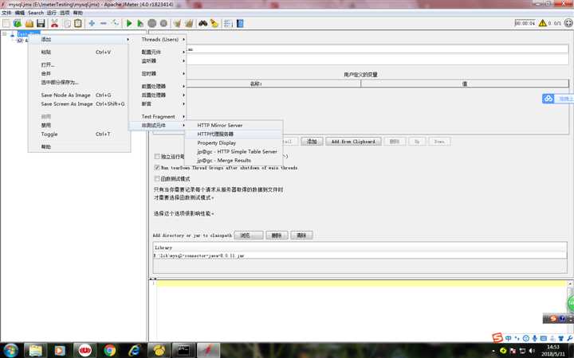Choose 粘贴 Ctrl+V from context menu
This screenshot has height=358, width=574.
pos(79,53)
